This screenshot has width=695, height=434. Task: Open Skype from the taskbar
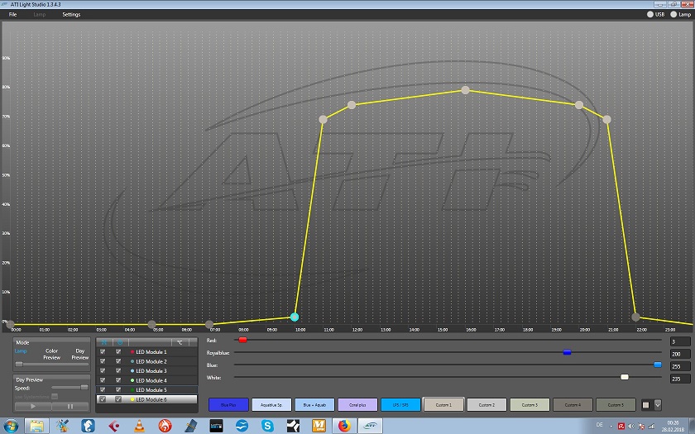pyautogui.click(x=267, y=426)
